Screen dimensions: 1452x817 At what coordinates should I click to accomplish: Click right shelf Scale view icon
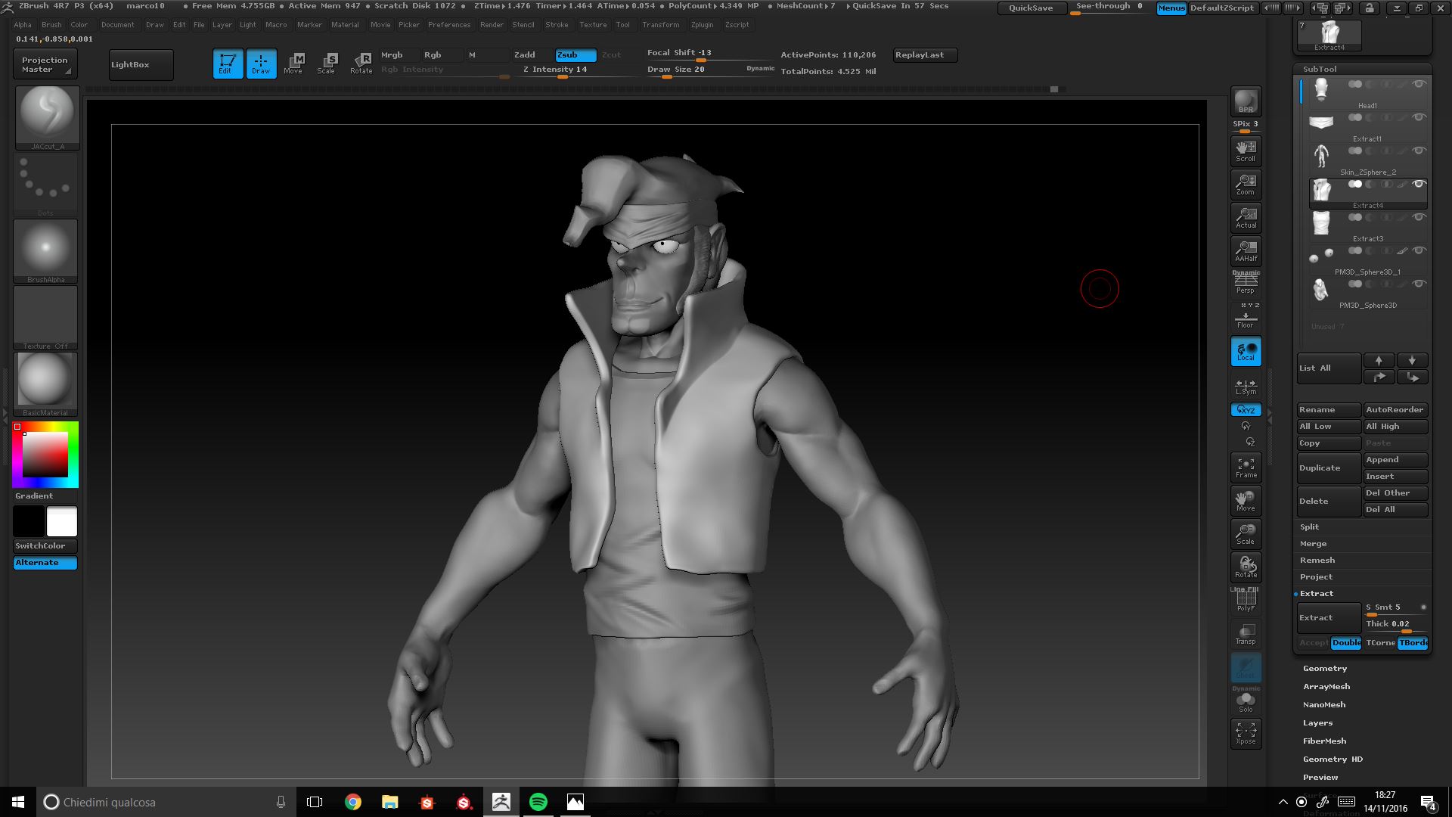1246,533
